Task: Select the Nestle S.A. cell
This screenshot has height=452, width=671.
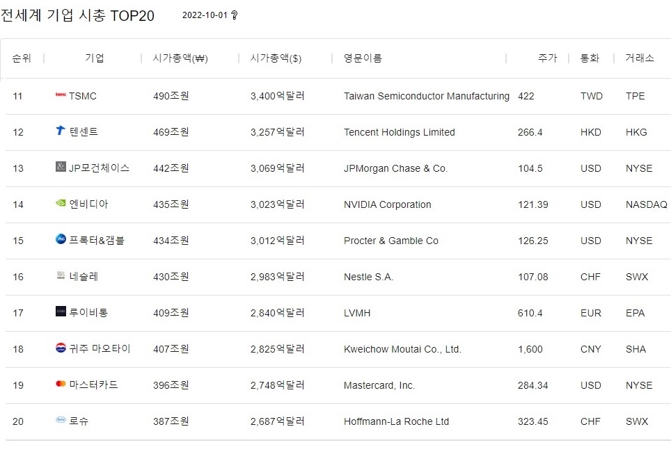Action: tap(368, 277)
